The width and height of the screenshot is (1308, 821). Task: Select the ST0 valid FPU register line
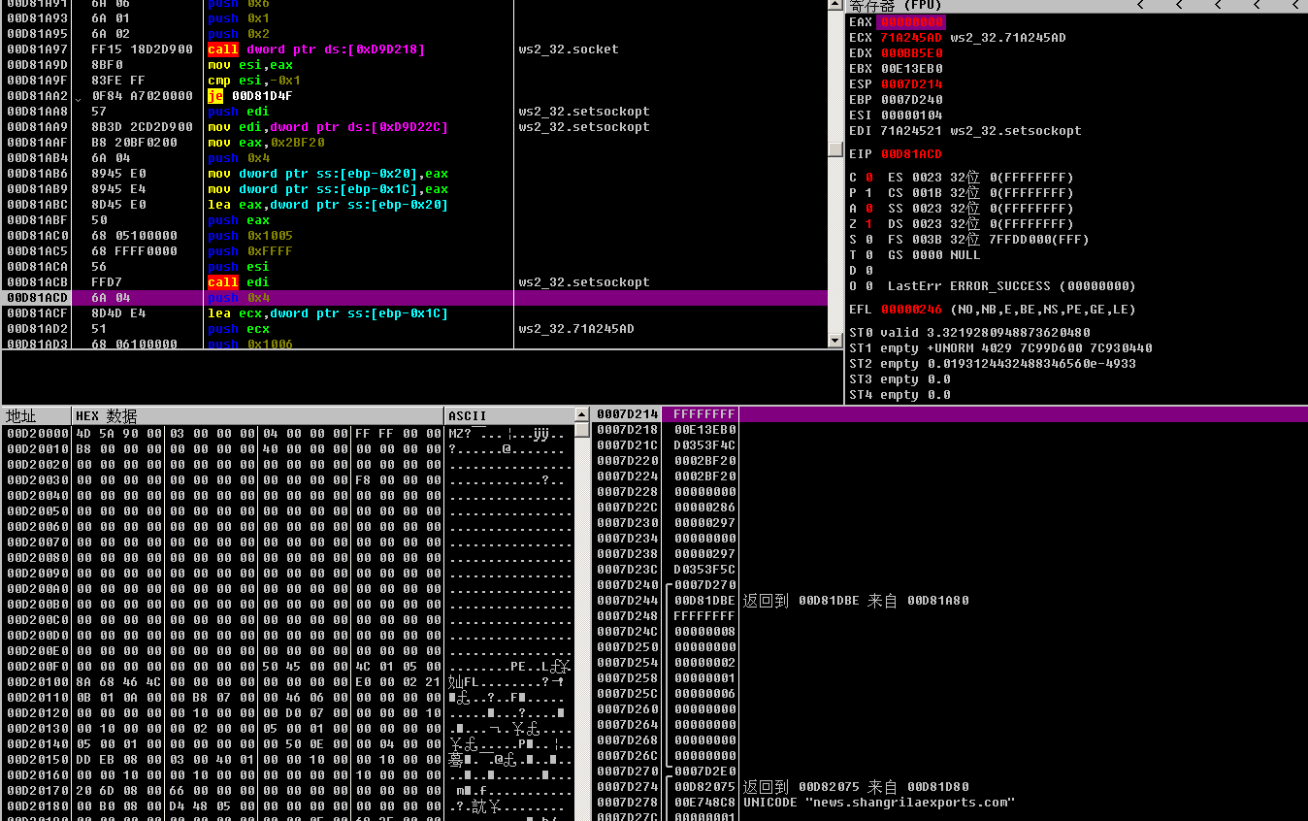969,333
